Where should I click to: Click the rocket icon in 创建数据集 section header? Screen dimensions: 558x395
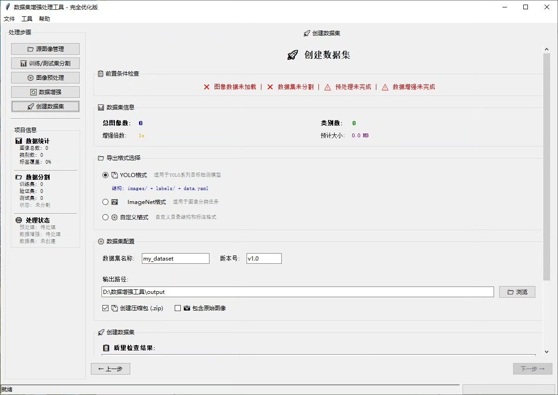101,332
